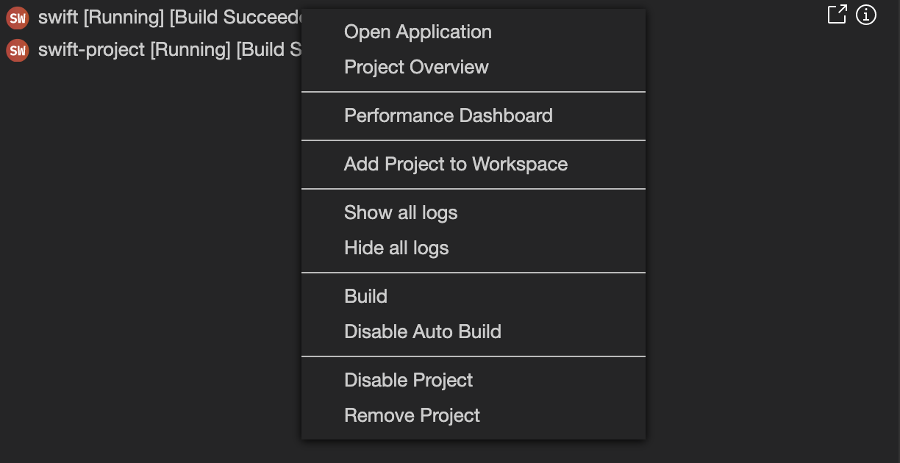Click the [Build Succeeded] status label

point(235,16)
